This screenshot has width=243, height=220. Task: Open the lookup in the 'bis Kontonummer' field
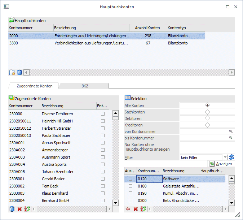pyautogui.click(x=231, y=138)
